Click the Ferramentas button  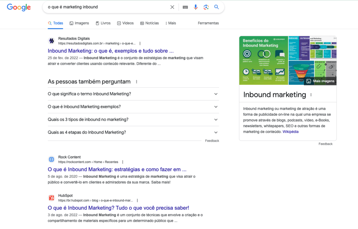(x=208, y=23)
